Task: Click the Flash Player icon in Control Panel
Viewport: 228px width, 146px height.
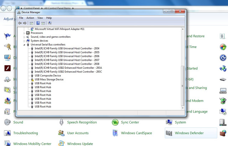Action: pos(7,68)
